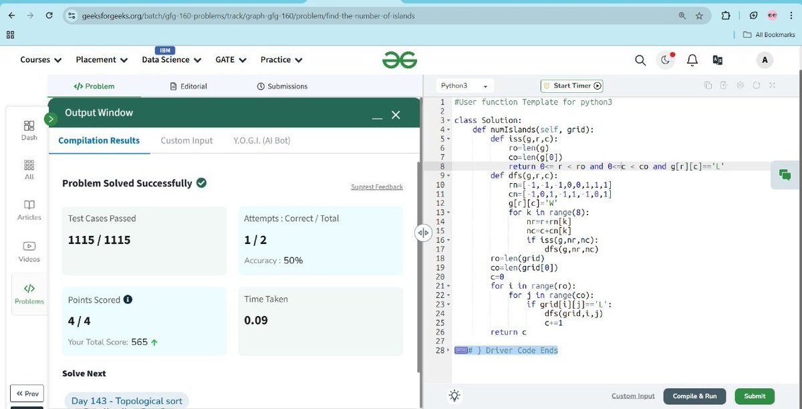This screenshot has width=802, height=409.
Task: Click Custom Input link beside Compile & Run
Action: (x=633, y=396)
